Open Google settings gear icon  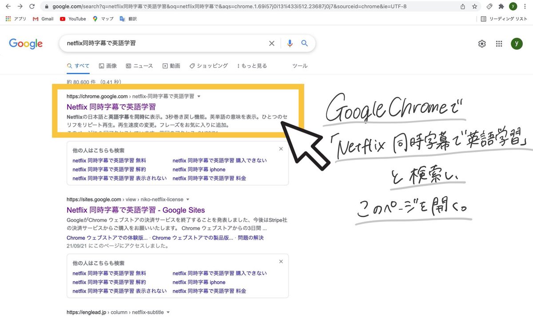pos(482,44)
